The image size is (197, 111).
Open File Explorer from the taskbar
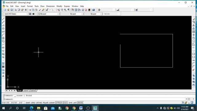tap(38, 108)
